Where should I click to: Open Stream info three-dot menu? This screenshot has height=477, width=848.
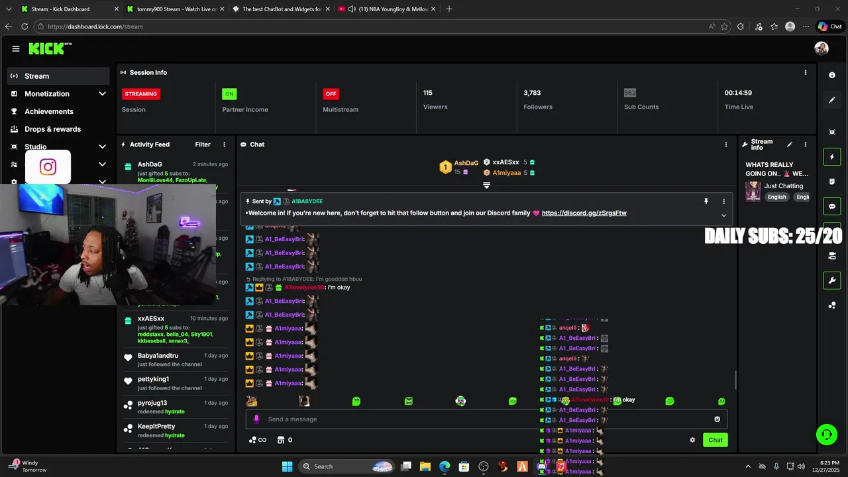pyautogui.click(x=806, y=144)
